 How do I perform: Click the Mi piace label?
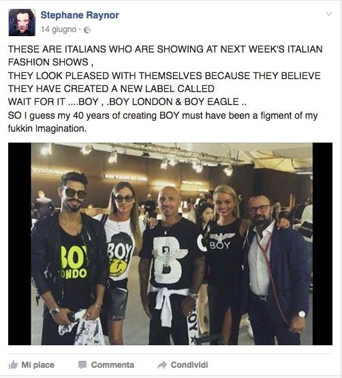point(37,365)
